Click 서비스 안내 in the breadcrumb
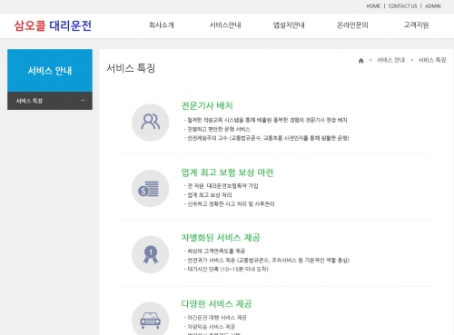 (x=390, y=60)
